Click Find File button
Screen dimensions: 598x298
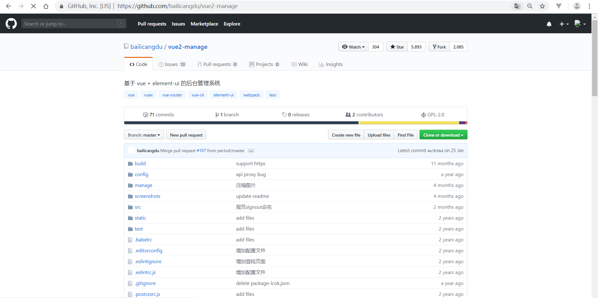406,135
